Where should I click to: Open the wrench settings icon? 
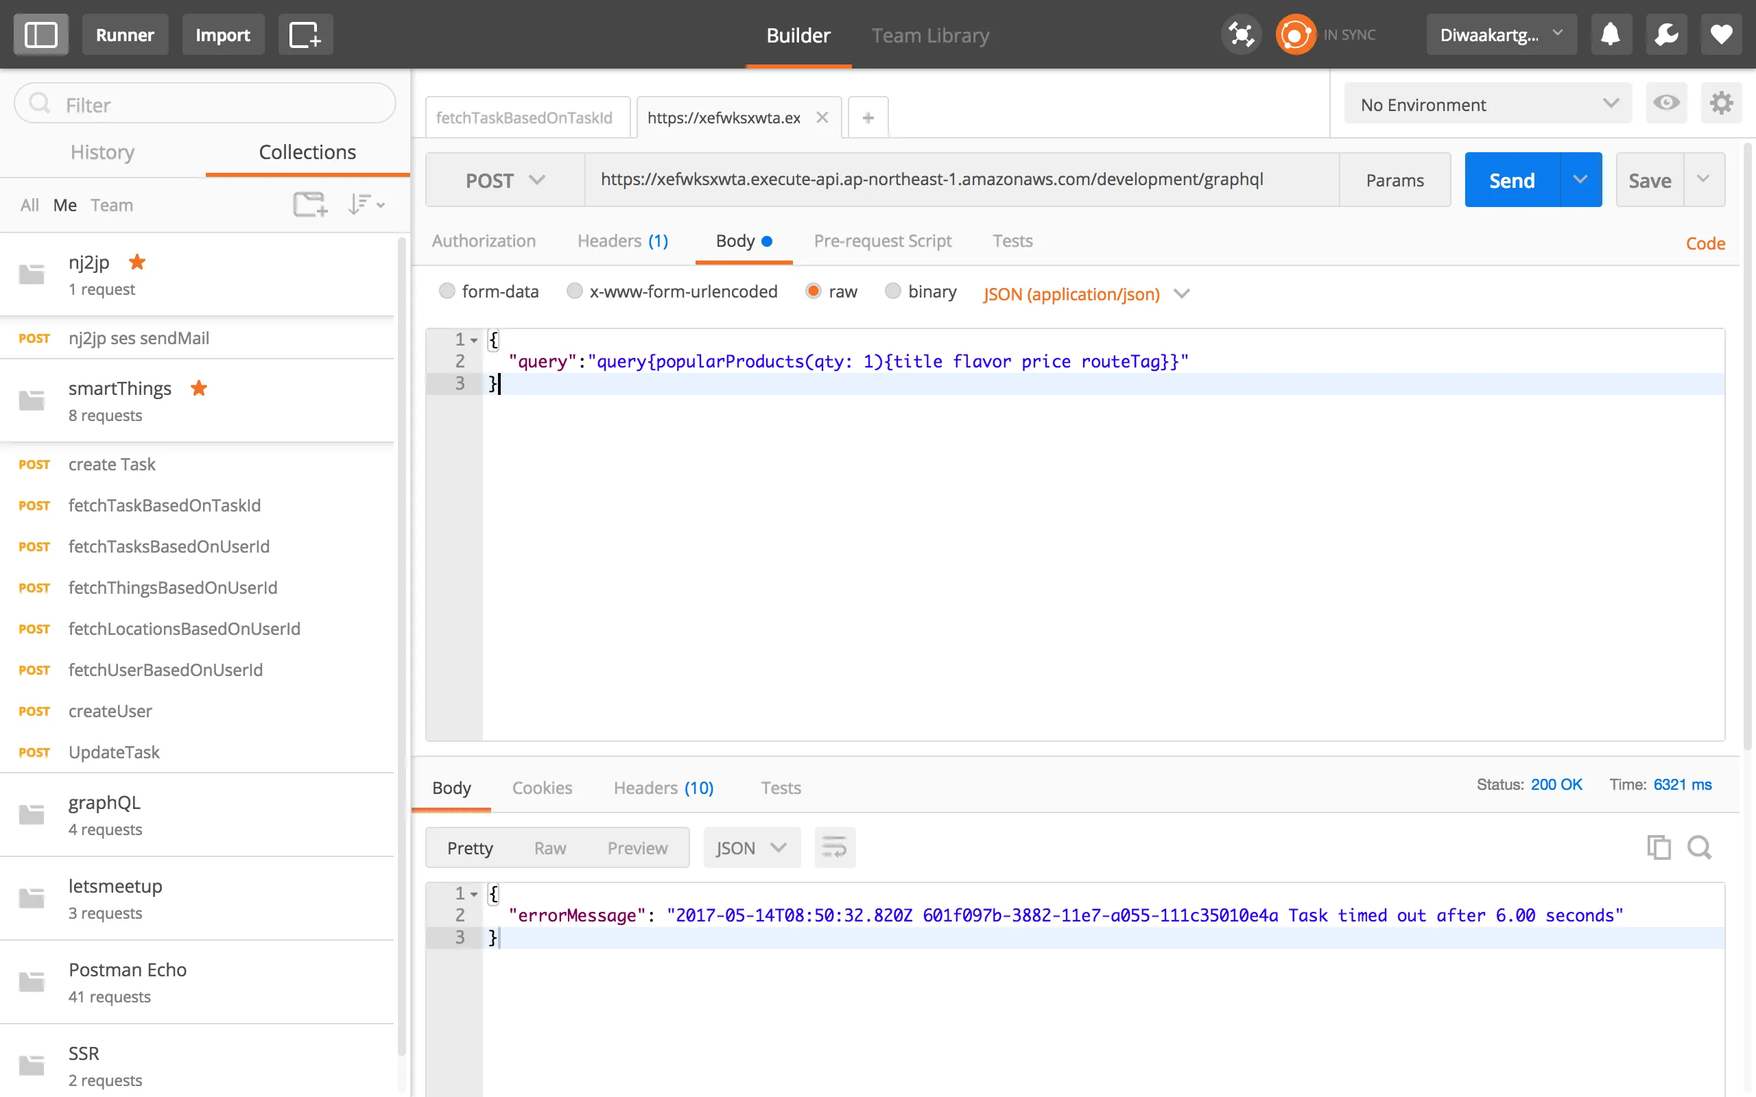pos(1666,34)
